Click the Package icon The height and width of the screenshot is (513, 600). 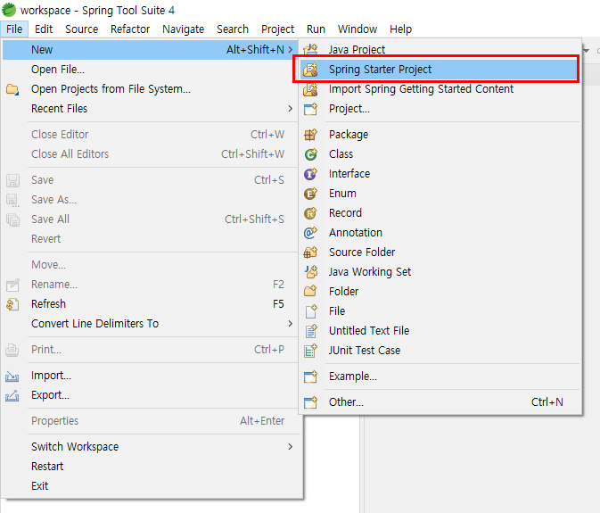coord(310,135)
